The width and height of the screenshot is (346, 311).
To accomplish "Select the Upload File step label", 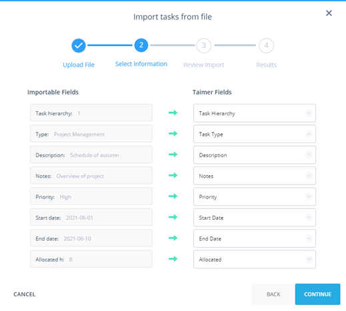I will coord(79,65).
